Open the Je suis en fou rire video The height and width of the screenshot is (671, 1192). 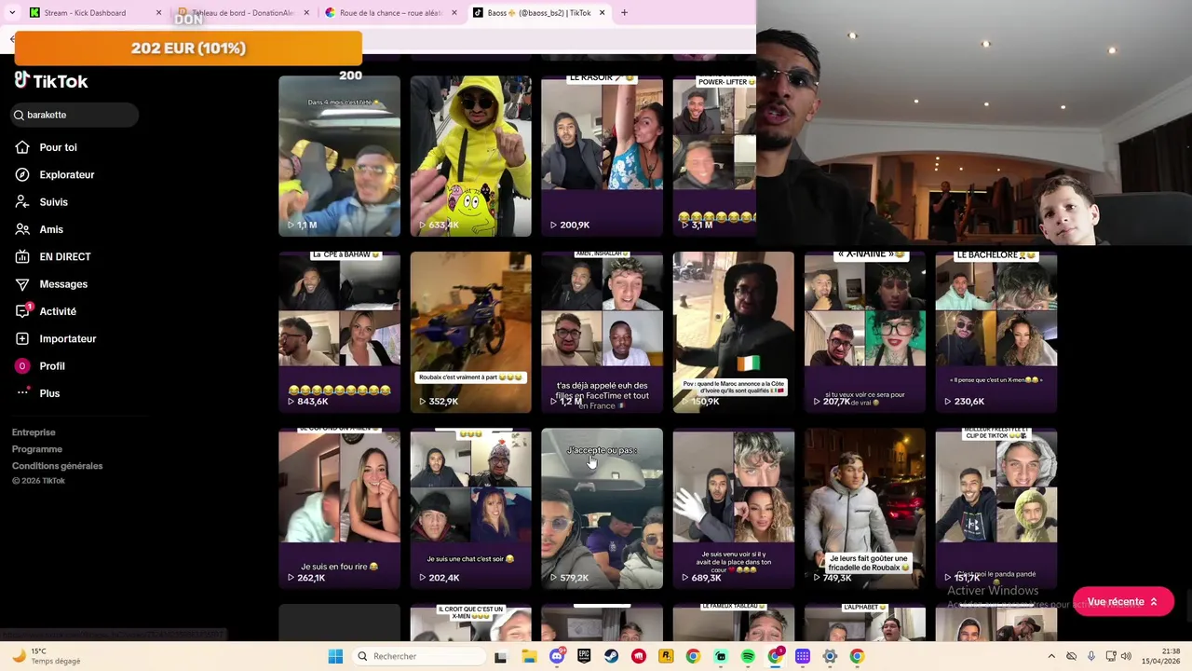(339, 509)
